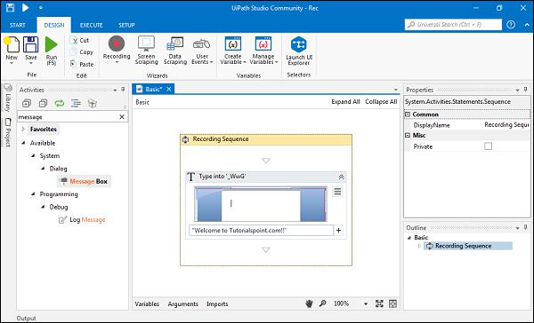Switch to the DESIGN tab
534x323 pixels.
pos(54,25)
